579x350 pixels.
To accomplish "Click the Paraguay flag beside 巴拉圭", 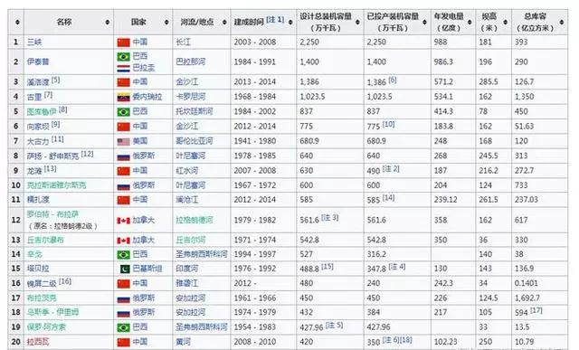I will [123, 69].
